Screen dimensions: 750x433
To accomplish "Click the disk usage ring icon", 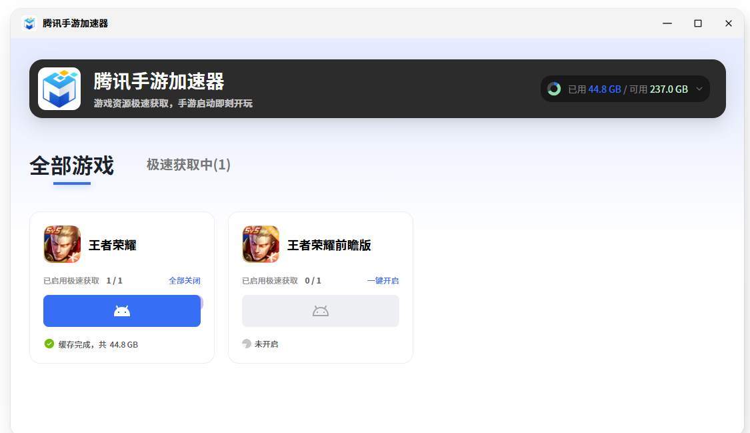I will [554, 89].
